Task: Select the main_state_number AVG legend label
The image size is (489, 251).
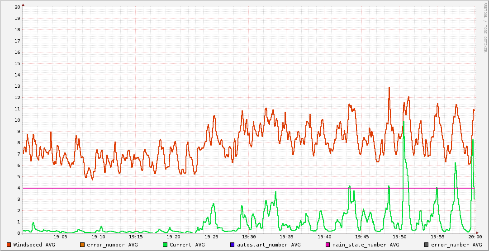Action: [x=366, y=245]
